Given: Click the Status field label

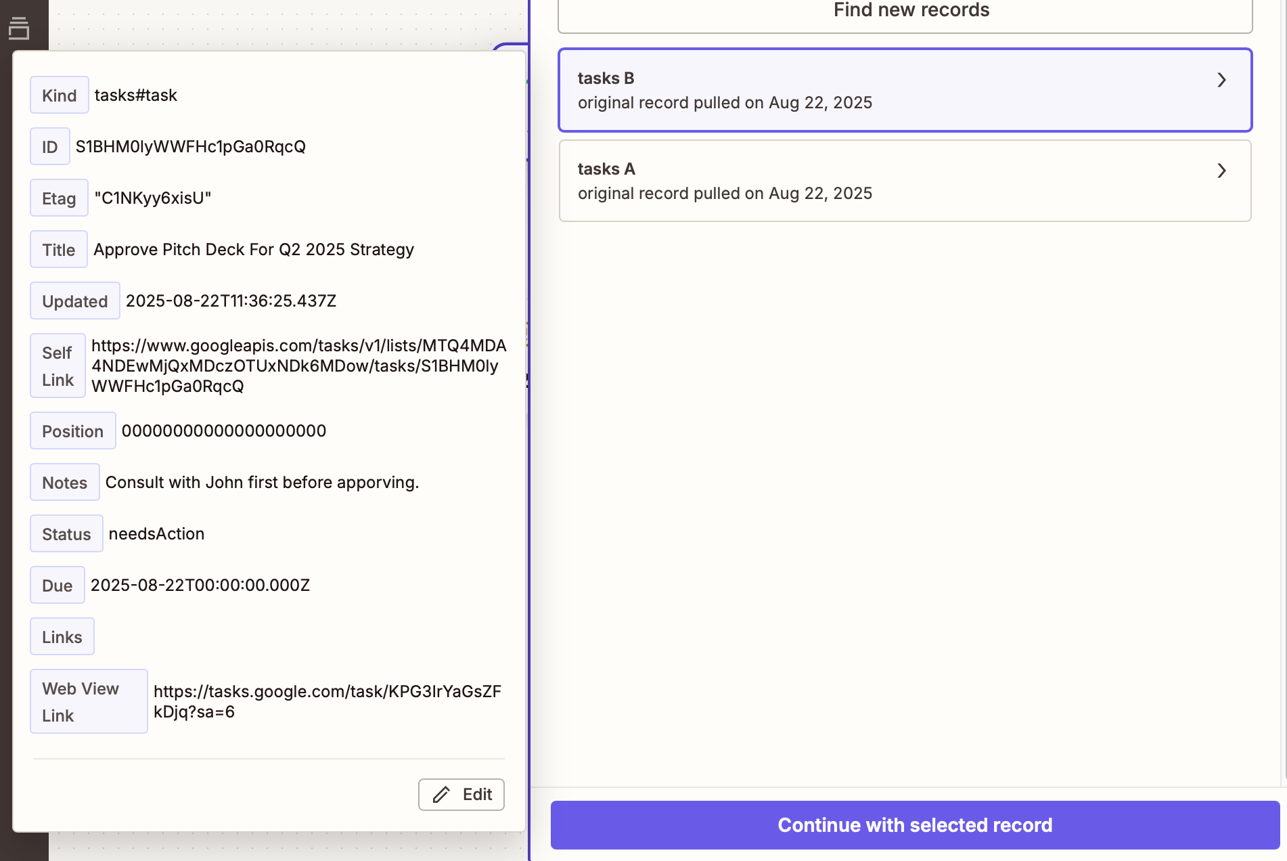Looking at the screenshot, I should [66, 534].
